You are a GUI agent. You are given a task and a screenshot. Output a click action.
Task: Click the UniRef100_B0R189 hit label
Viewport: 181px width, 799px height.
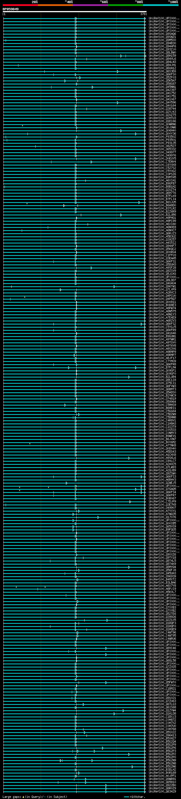[162, 773]
